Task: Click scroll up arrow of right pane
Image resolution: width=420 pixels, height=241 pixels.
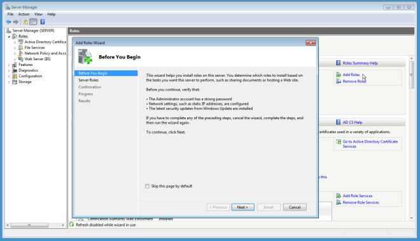Action: (x=412, y=58)
